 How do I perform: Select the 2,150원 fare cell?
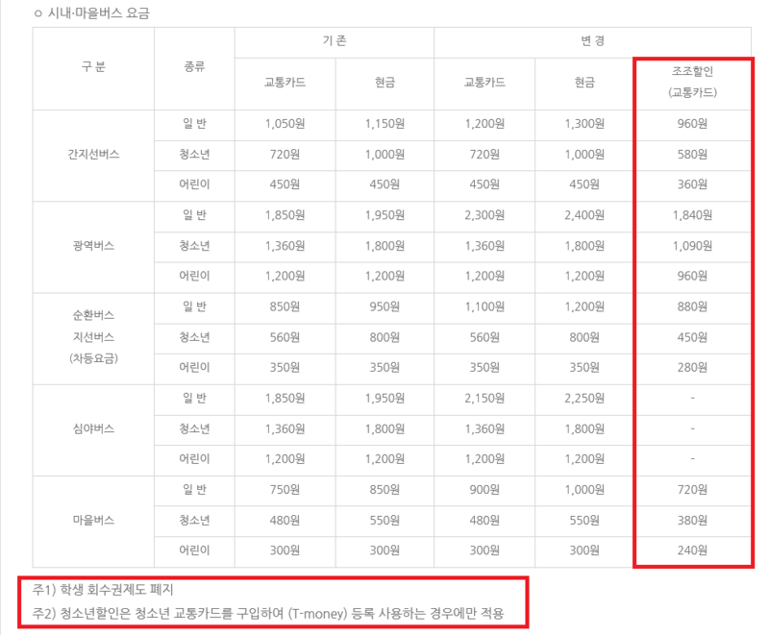click(x=484, y=399)
